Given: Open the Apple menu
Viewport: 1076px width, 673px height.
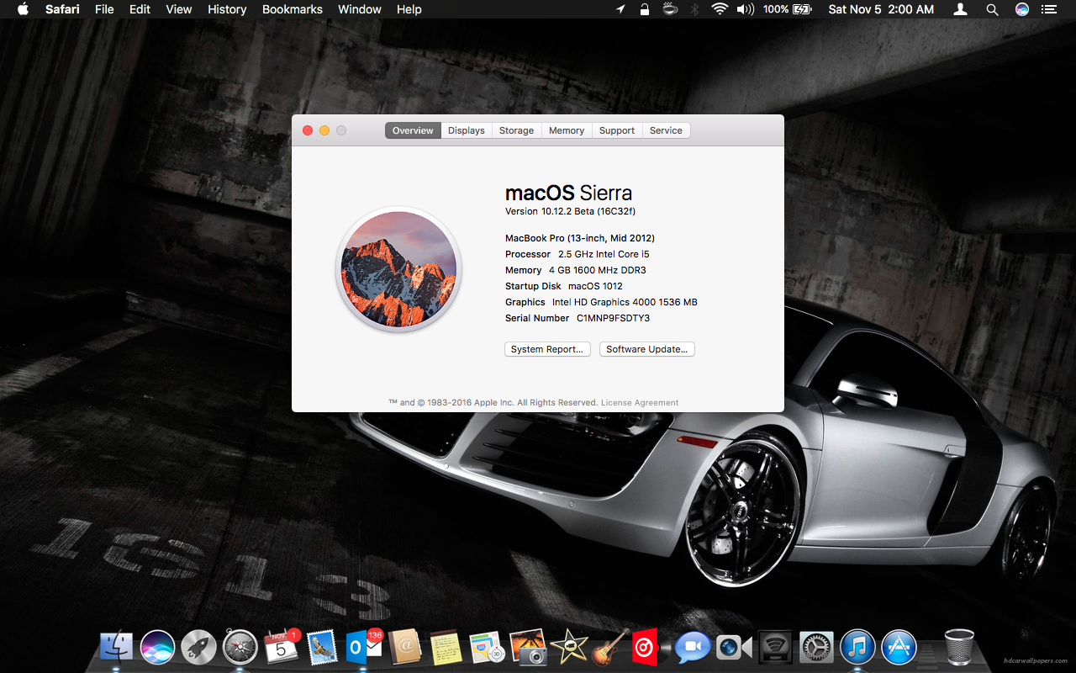Looking at the screenshot, I should (23, 9).
